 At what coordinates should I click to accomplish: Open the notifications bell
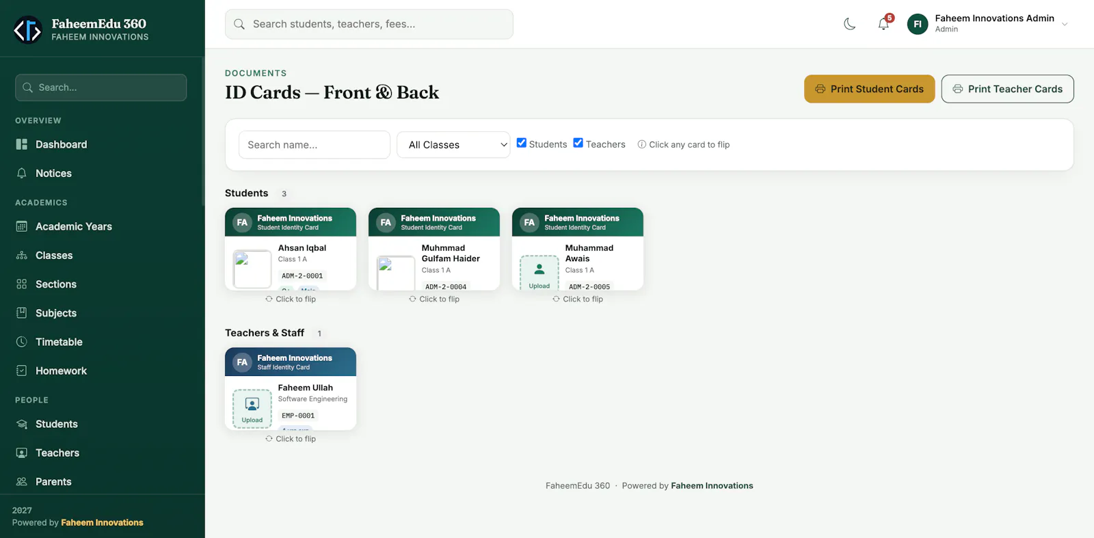(883, 24)
